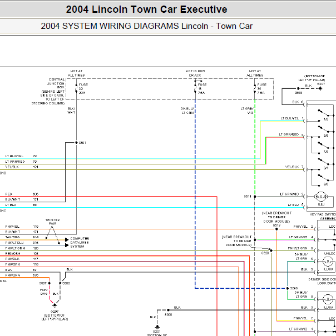Click the 'HOT IN RUN OR ACC' label
This screenshot has width=336, height=336.
coord(195,73)
